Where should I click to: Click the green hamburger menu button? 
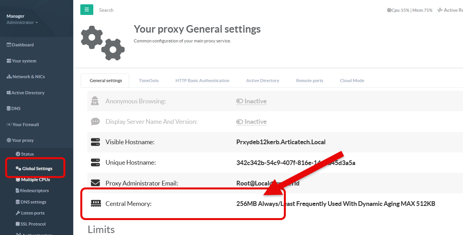point(87,10)
